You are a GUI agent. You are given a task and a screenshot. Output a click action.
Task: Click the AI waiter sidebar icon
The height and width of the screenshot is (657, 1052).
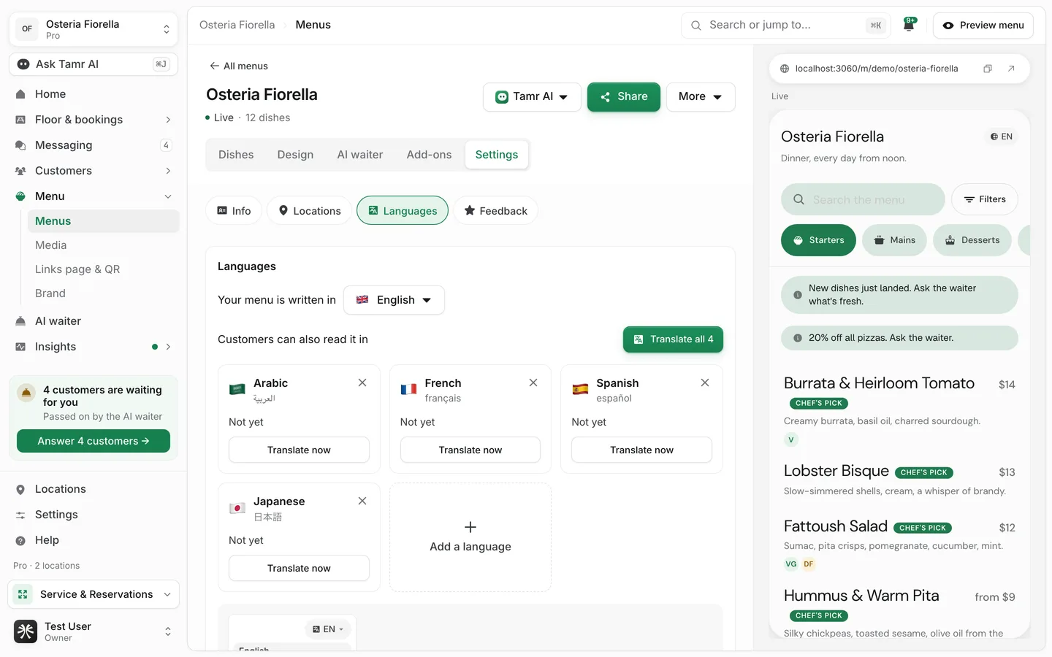click(20, 321)
